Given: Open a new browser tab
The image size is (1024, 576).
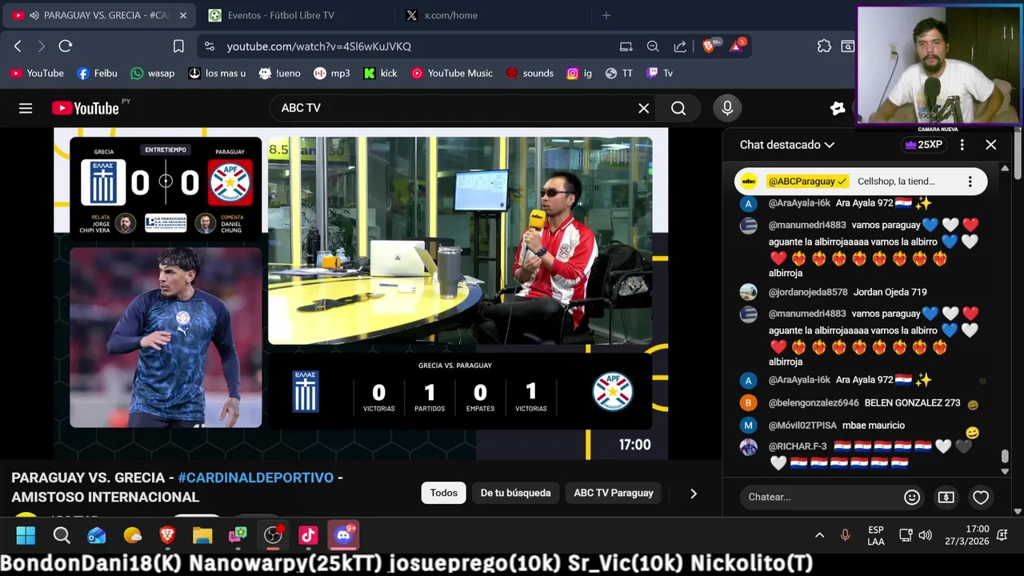Looking at the screenshot, I should pyautogui.click(x=606, y=15).
